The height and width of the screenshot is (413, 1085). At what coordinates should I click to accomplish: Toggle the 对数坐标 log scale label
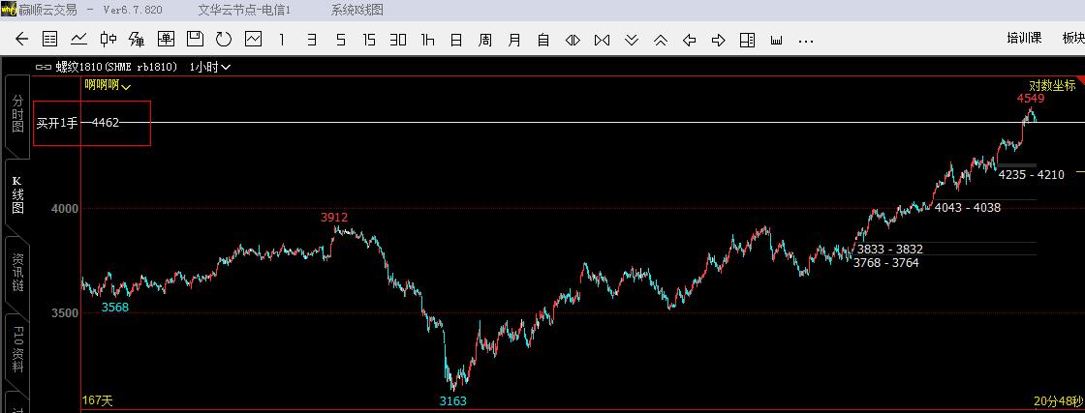[x=1052, y=86]
